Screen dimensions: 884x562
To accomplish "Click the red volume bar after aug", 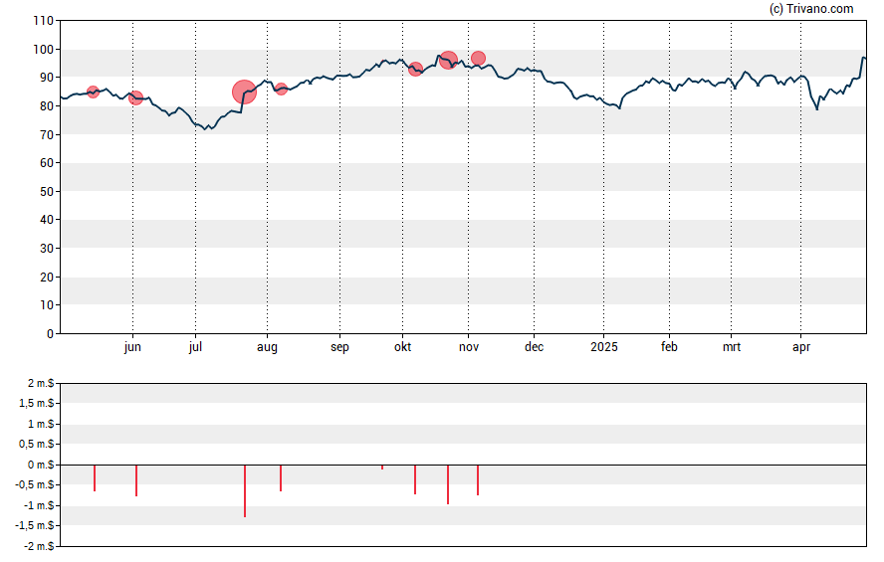I will click(x=281, y=478).
